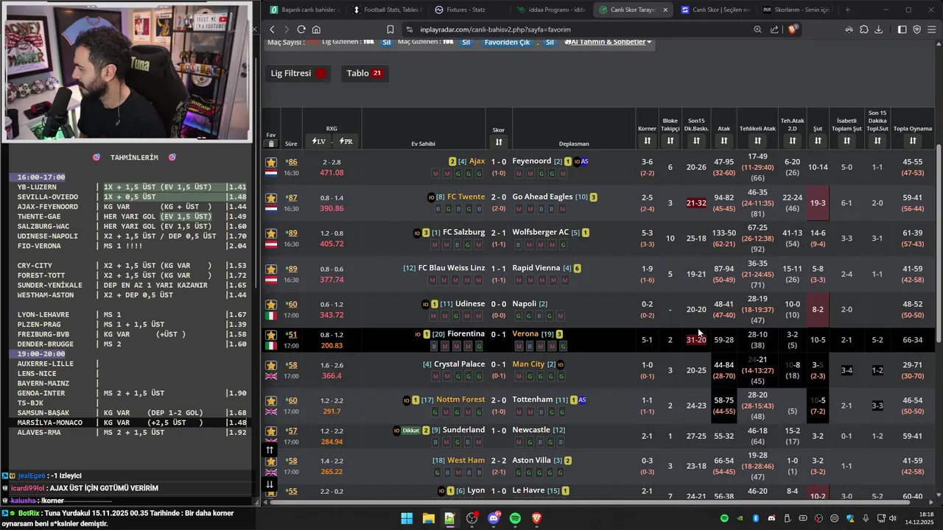Click the address bar URL
This screenshot has height=530, width=943.
[495, 29]
